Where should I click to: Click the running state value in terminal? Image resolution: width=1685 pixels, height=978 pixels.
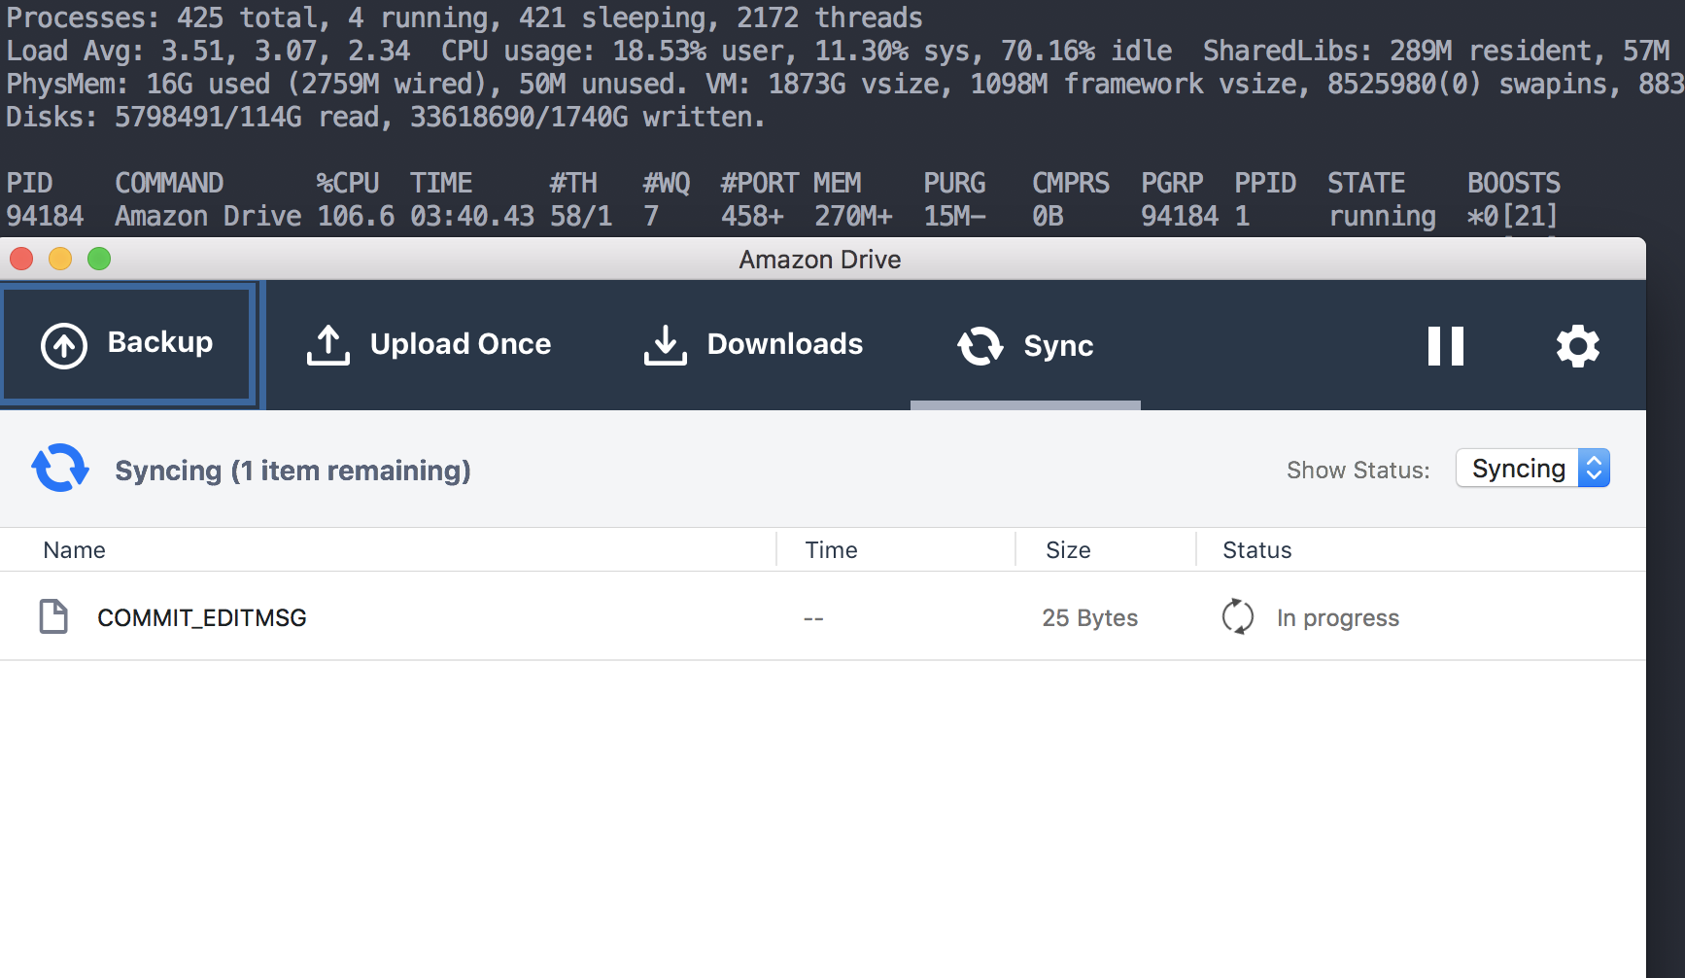pos(1382,216)
